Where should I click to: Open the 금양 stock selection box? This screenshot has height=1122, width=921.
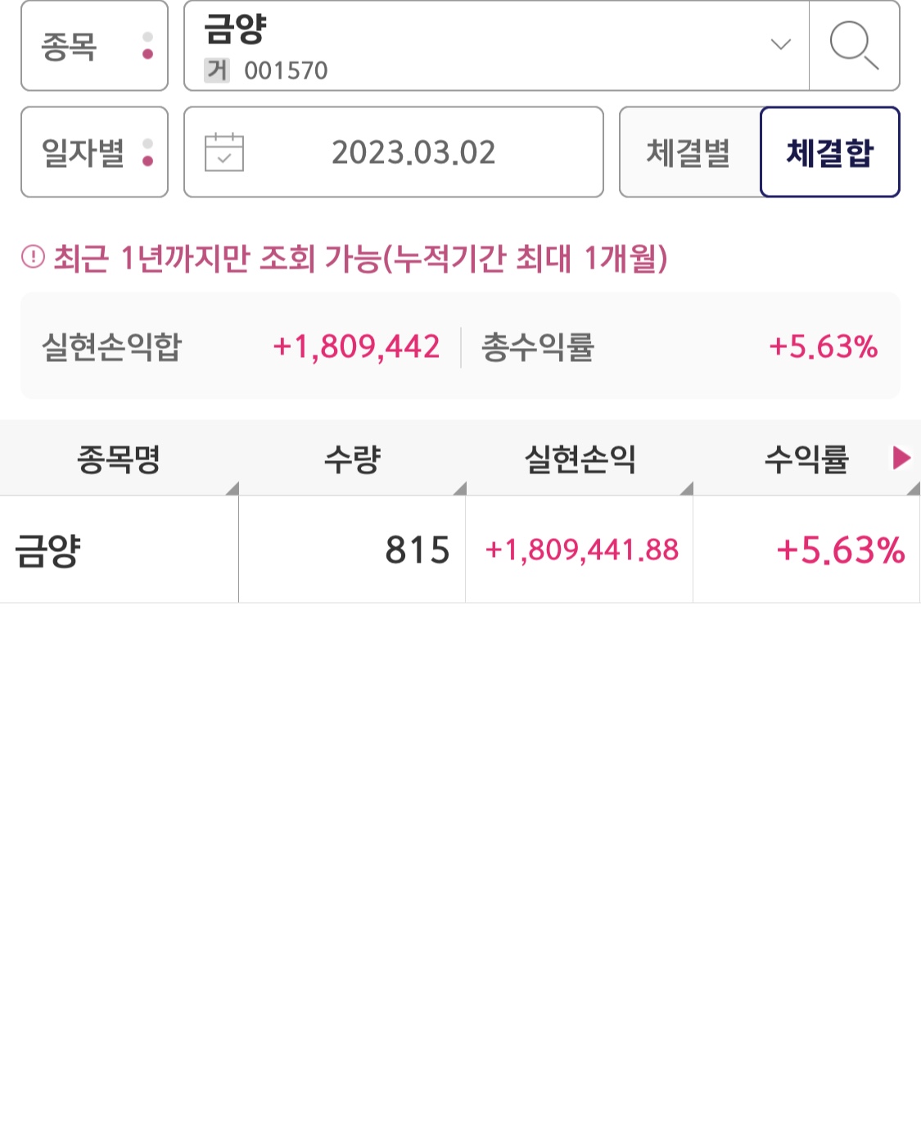(x=483, y=46)
